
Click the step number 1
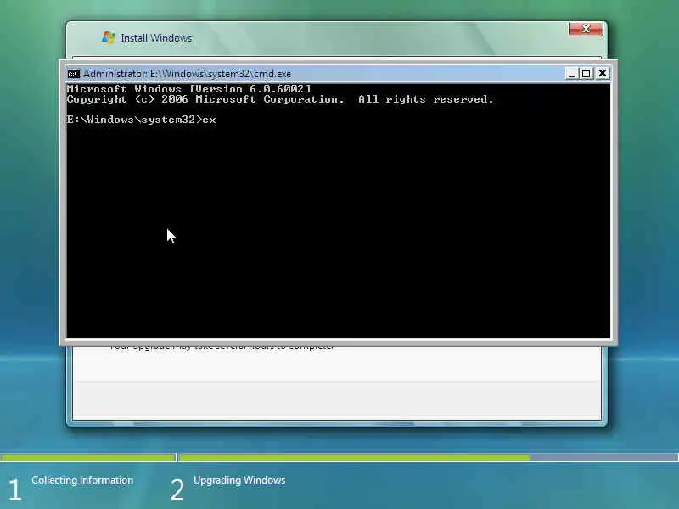(x=14, y=490)
